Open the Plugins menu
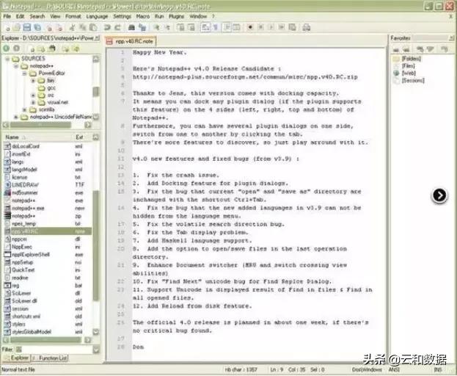 point(177,16)
